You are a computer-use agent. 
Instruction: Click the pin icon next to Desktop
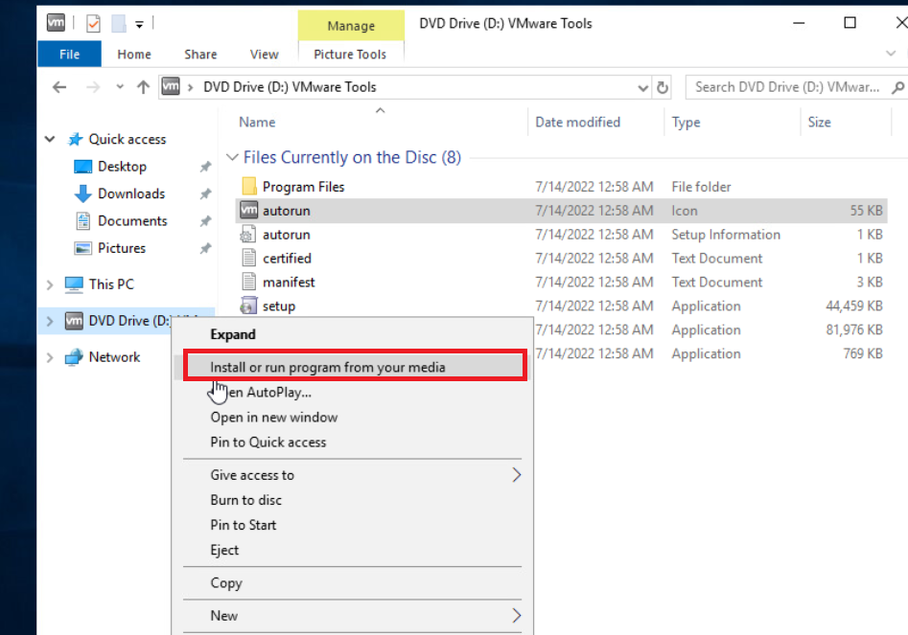tap(205, 168)
